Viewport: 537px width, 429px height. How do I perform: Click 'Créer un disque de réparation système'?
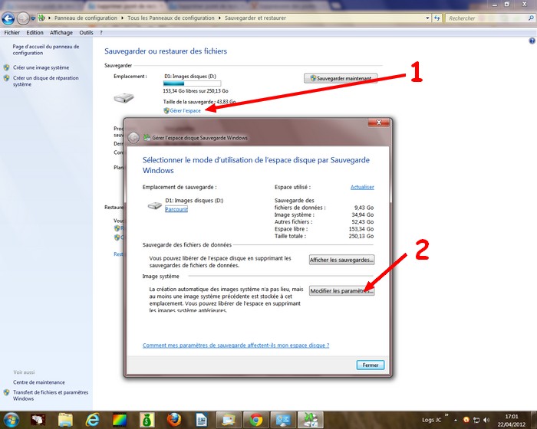(x=46, y=81)
